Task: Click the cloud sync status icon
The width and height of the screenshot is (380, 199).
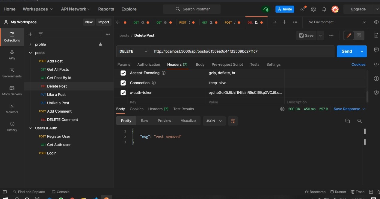Action: pyautogui.click(x=266, y=9)
